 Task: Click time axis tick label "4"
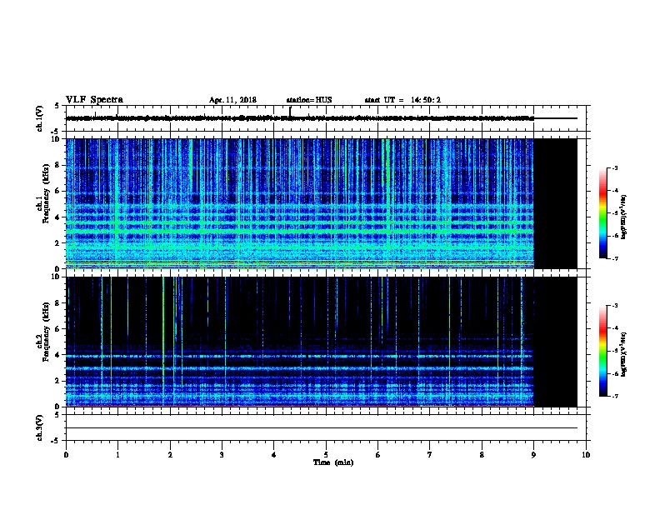273,454
